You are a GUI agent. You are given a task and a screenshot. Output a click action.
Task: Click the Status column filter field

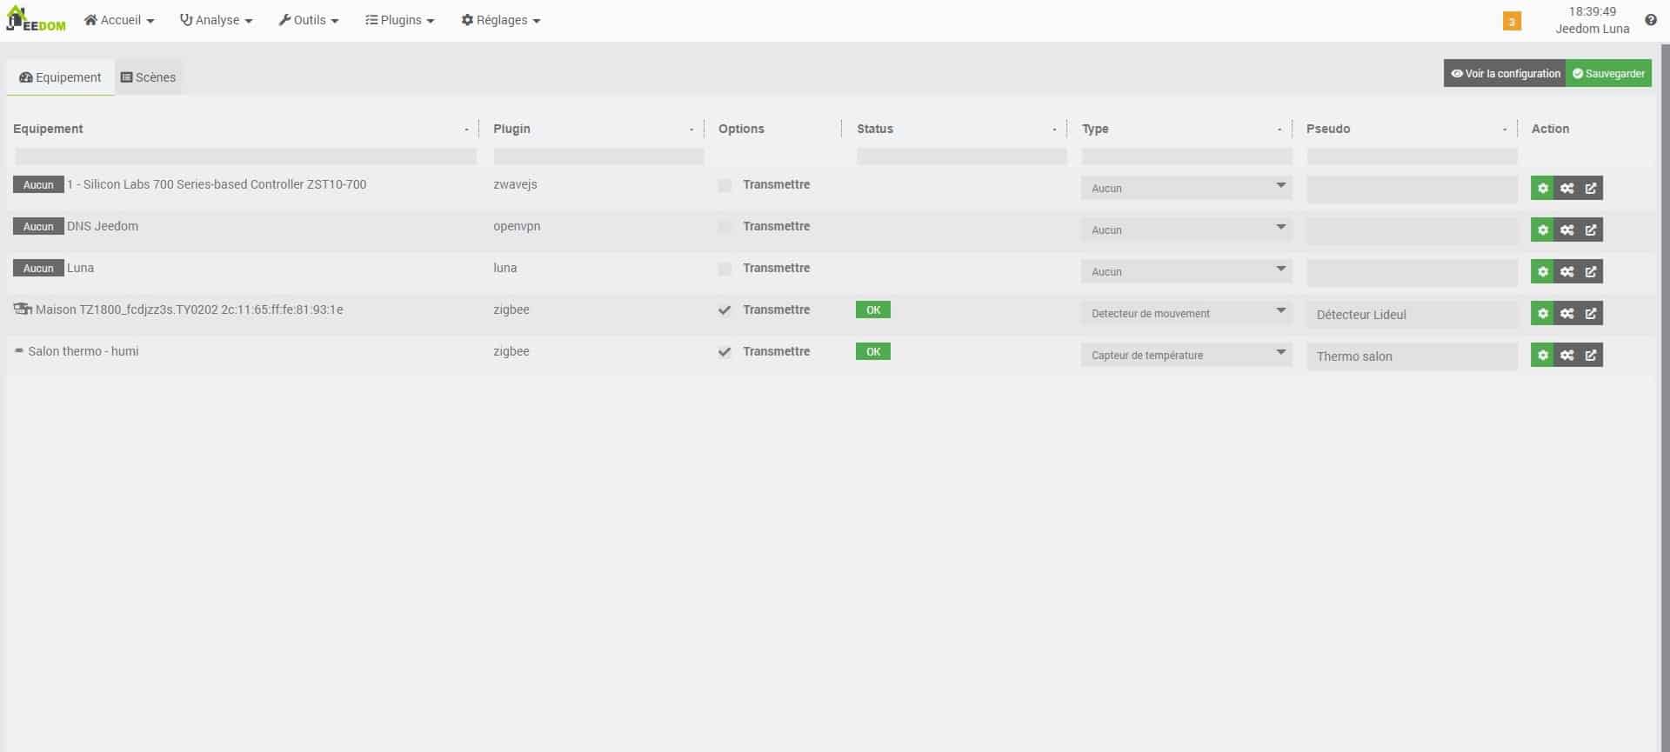click(x=962, y=156)
